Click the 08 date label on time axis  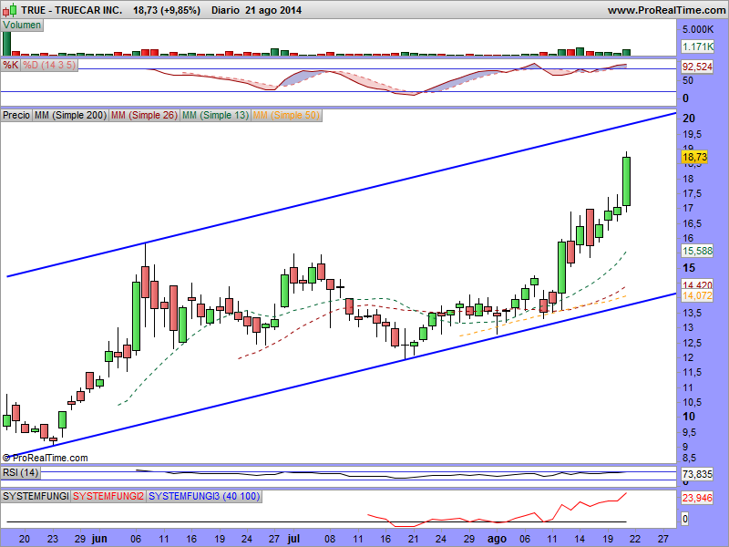[x=330, y=539]
